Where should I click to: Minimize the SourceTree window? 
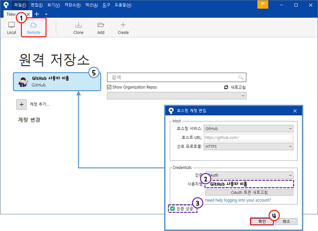coord(281,5)
